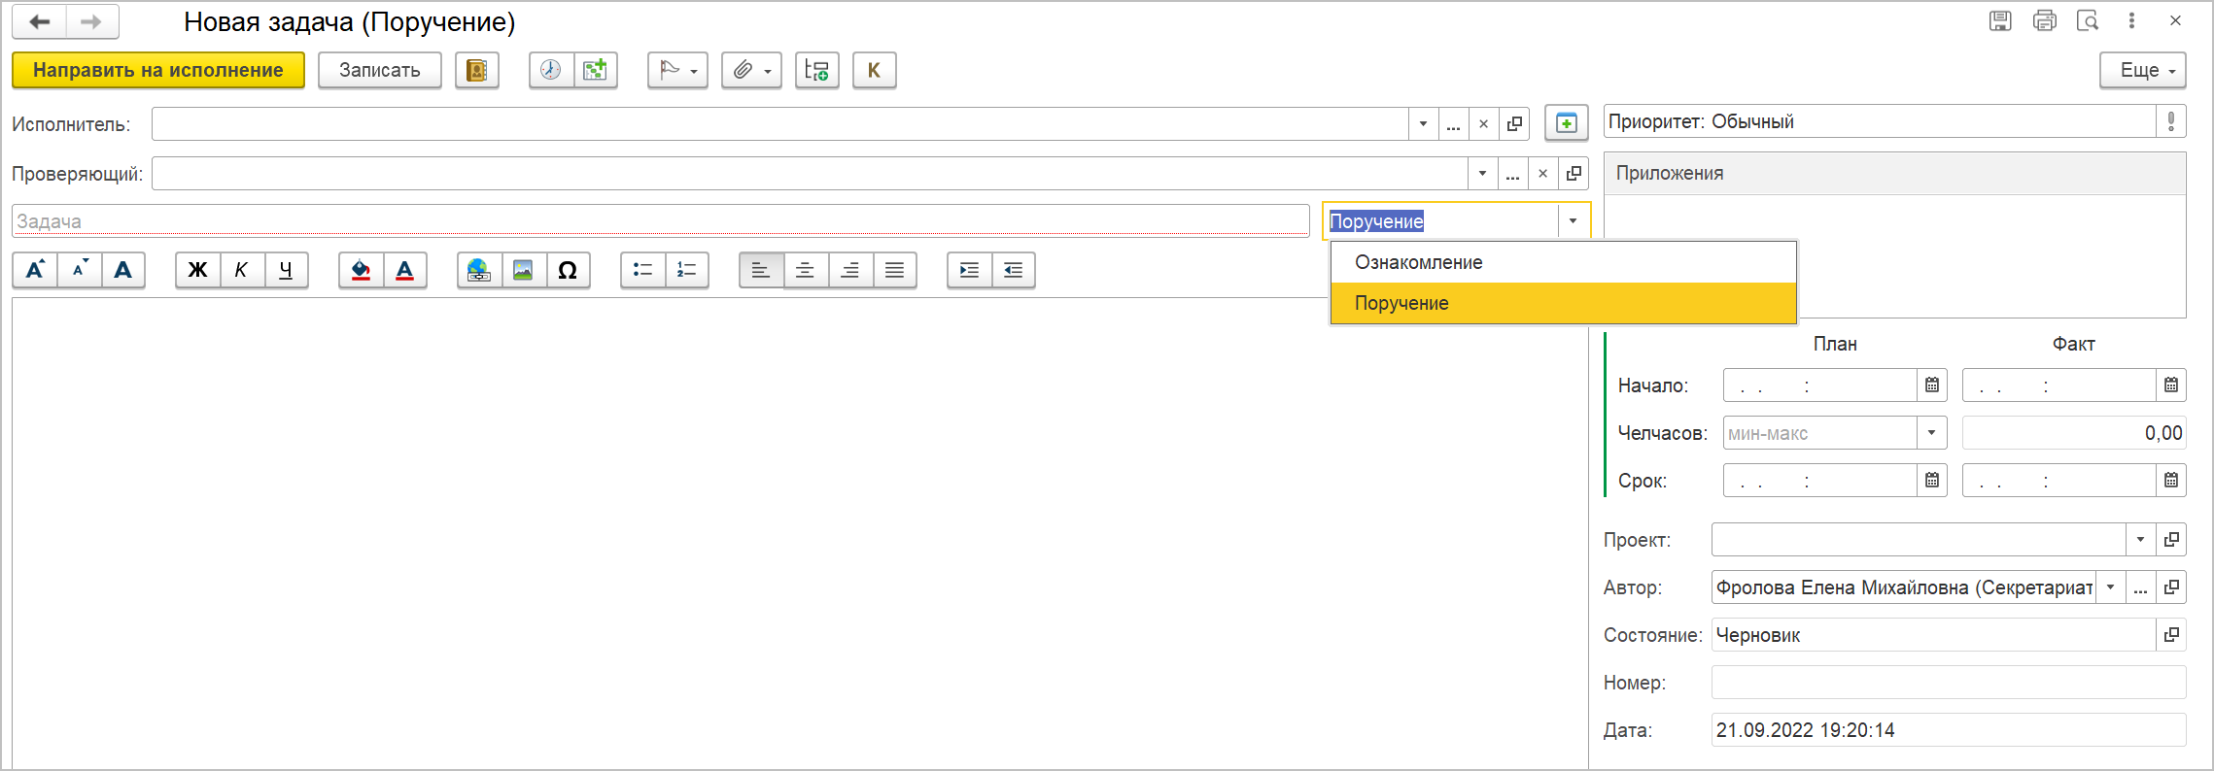Align text left
2214x771 pixels.
click(x=761, y=269)
